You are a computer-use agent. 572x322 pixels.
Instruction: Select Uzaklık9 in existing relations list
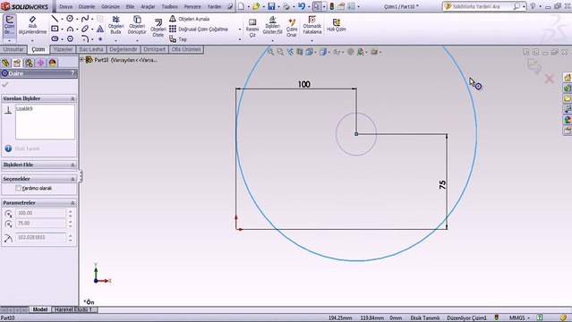pos(24,108)
